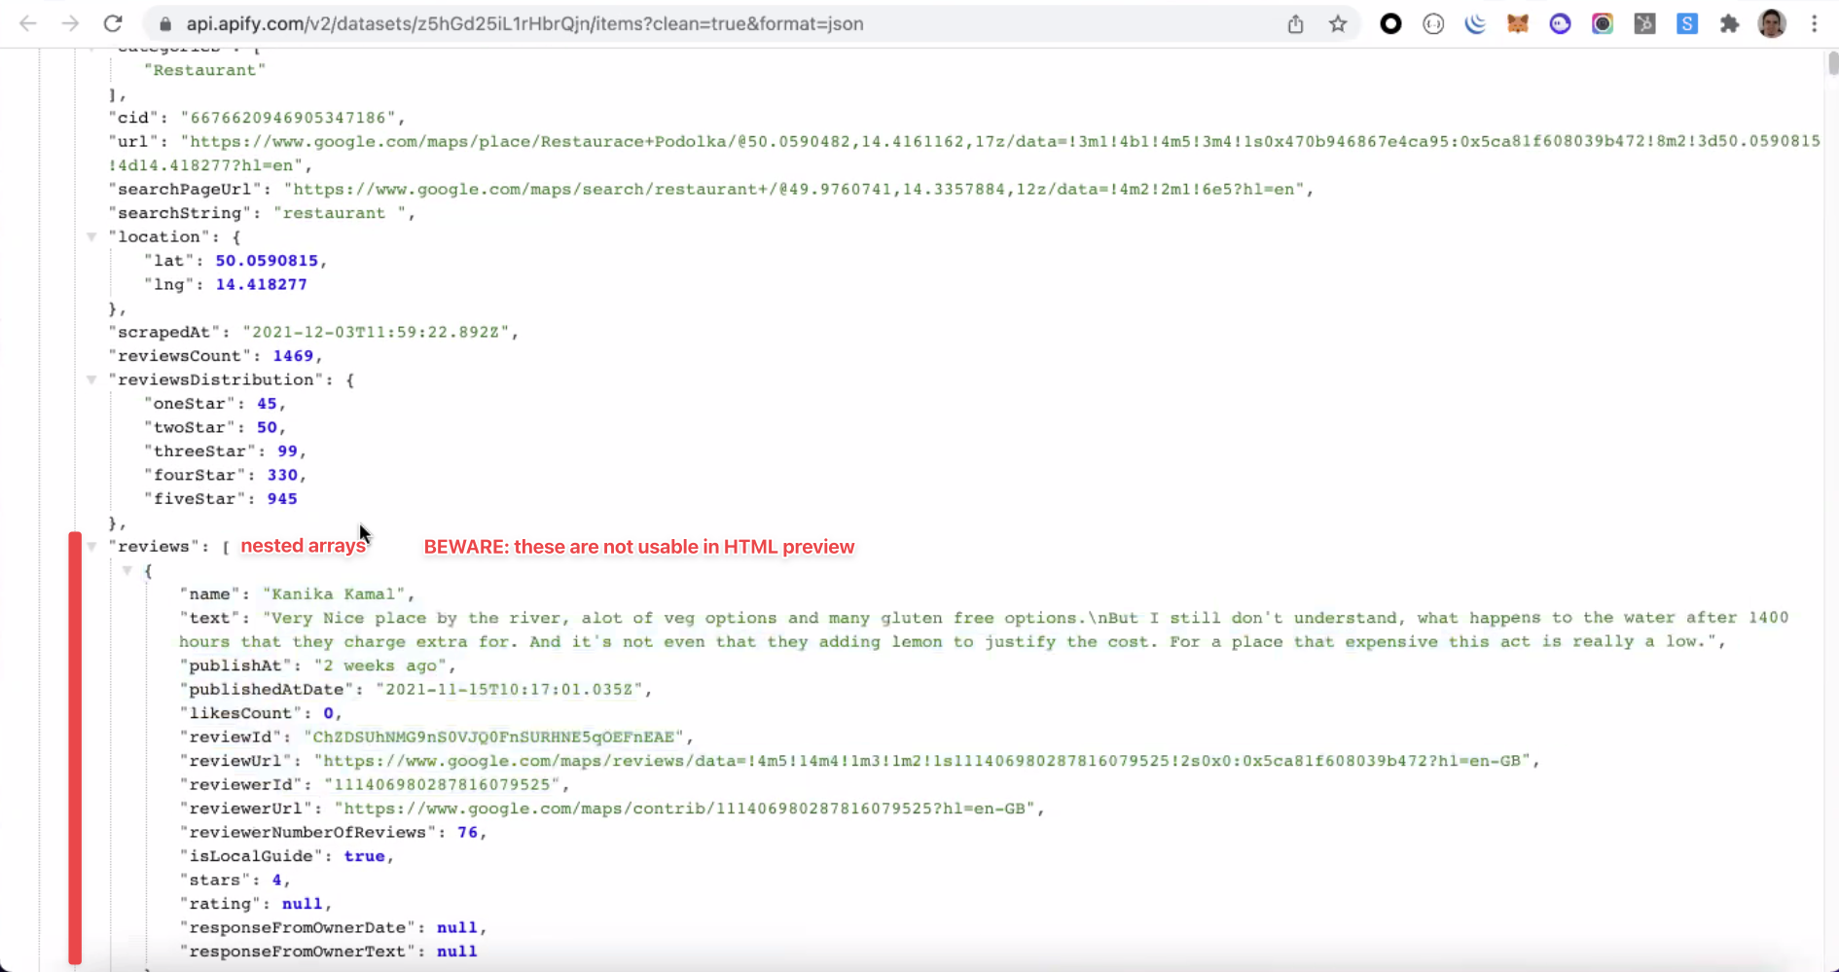Toggle the bookmark star for this page
This screenshot has width=1839, height=972.
1338,23
